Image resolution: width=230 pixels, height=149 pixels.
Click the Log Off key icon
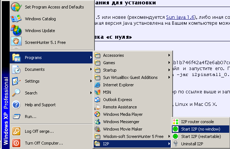16,131
